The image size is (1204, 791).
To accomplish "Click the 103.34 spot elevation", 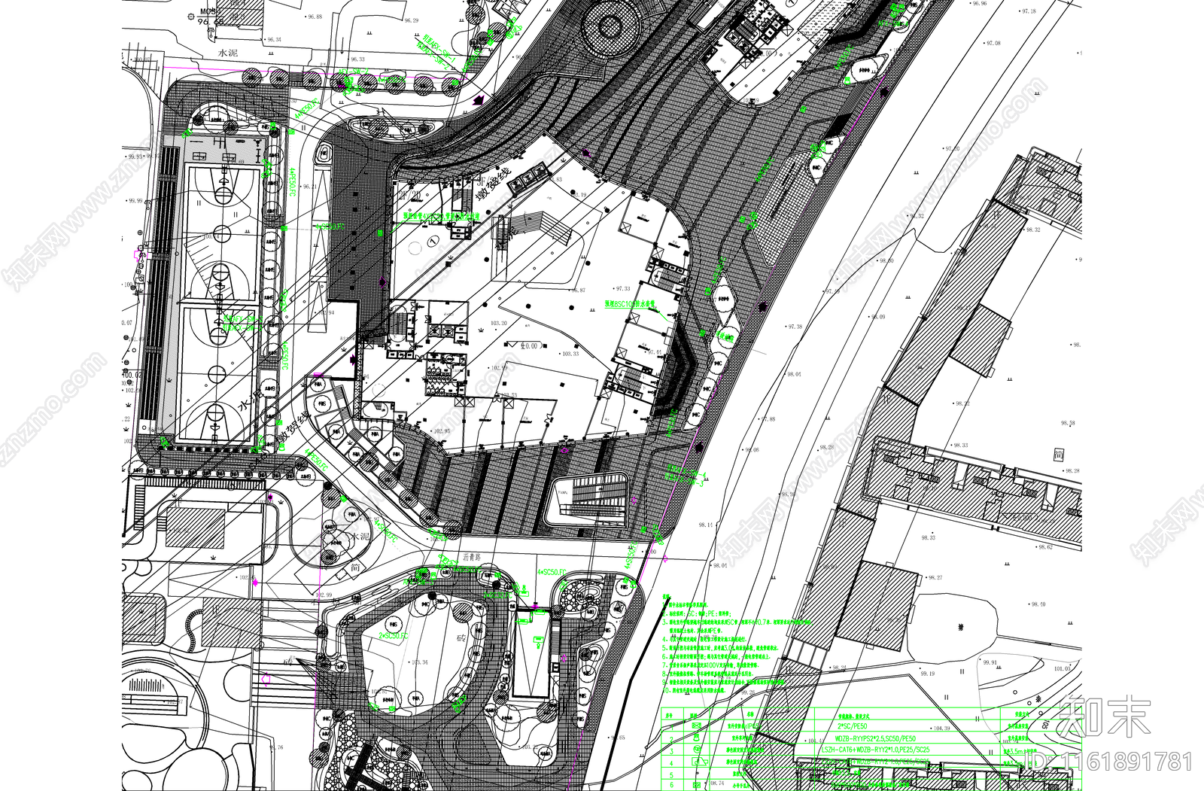I will (x=420, y=662).
